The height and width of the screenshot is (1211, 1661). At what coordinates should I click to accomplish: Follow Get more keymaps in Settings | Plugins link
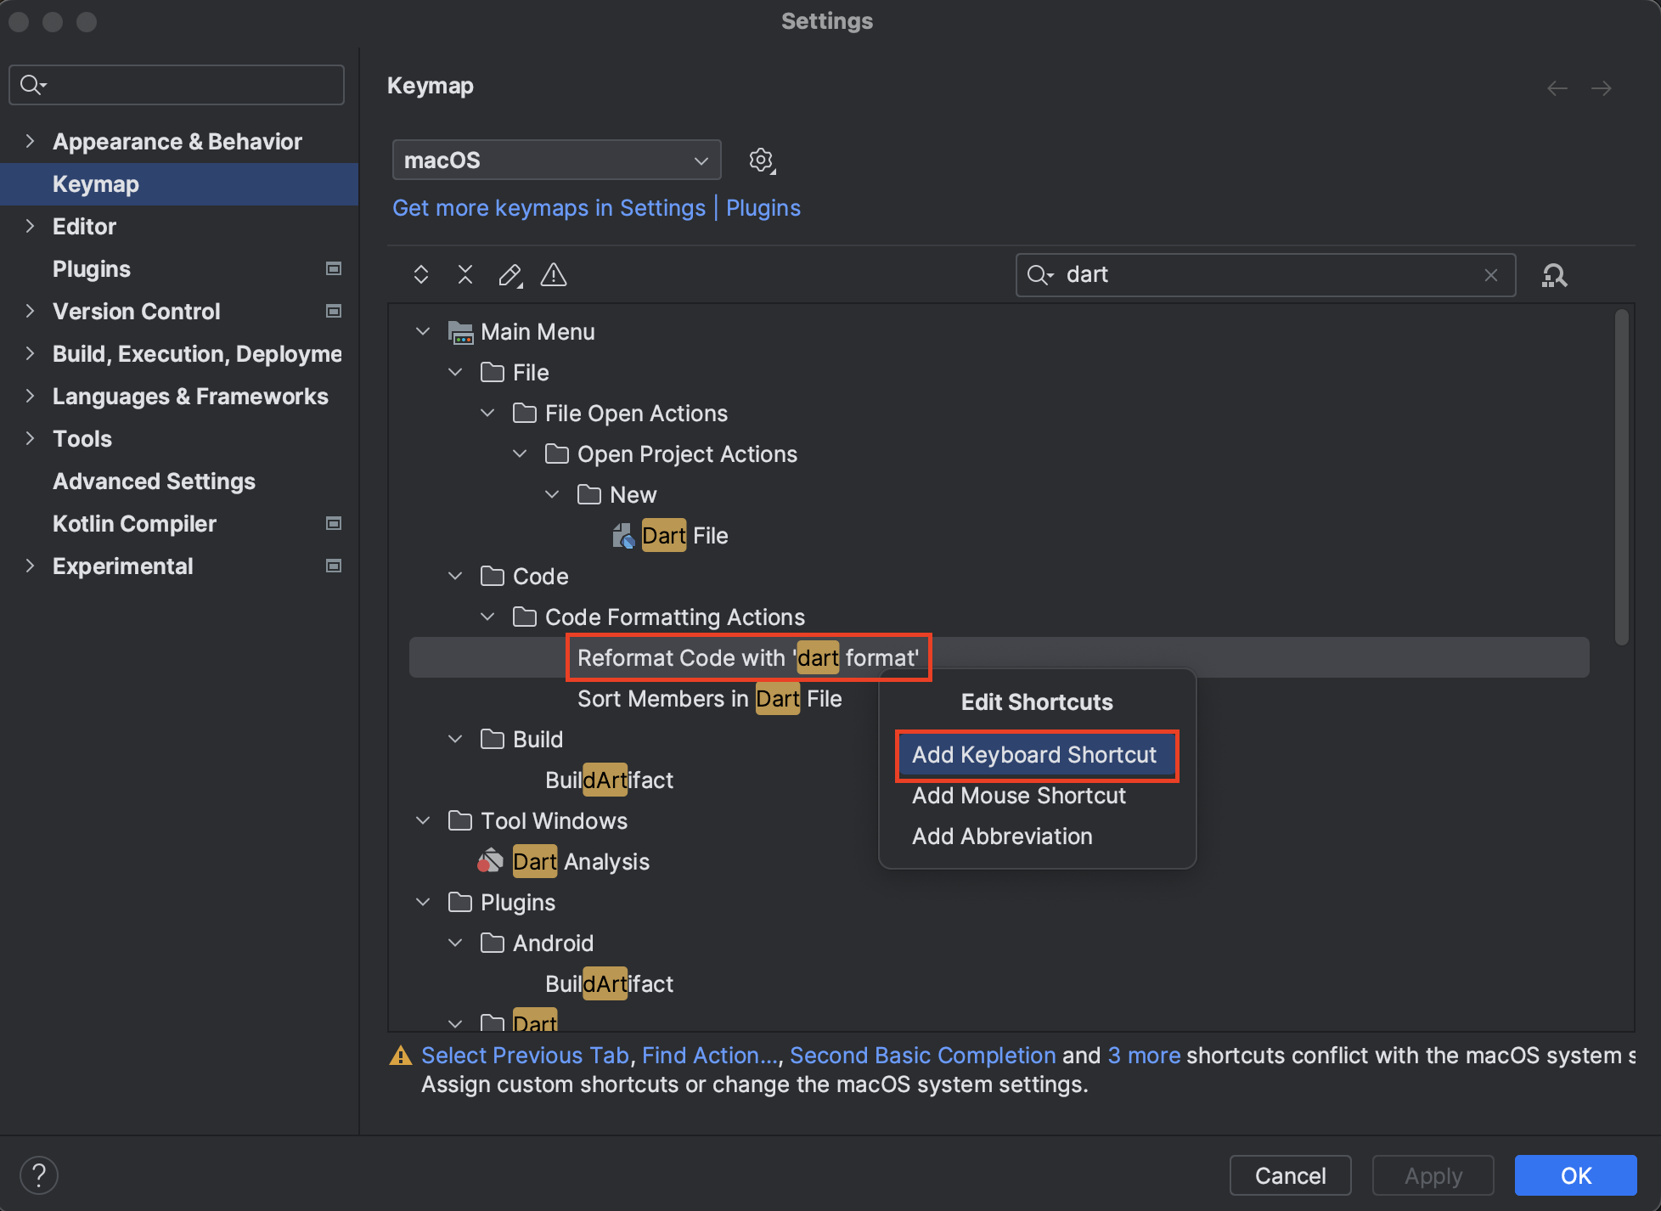[596, 208]
